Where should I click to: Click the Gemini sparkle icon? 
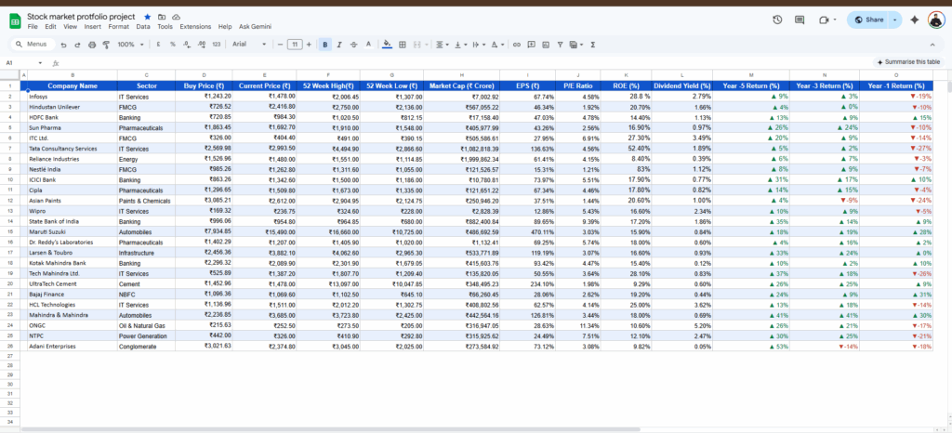tap(914, 20)
